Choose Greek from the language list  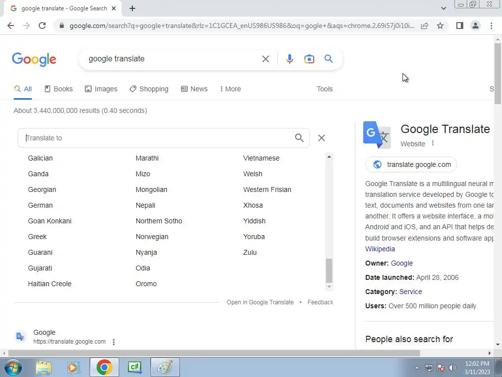click(x=37, y=237)
